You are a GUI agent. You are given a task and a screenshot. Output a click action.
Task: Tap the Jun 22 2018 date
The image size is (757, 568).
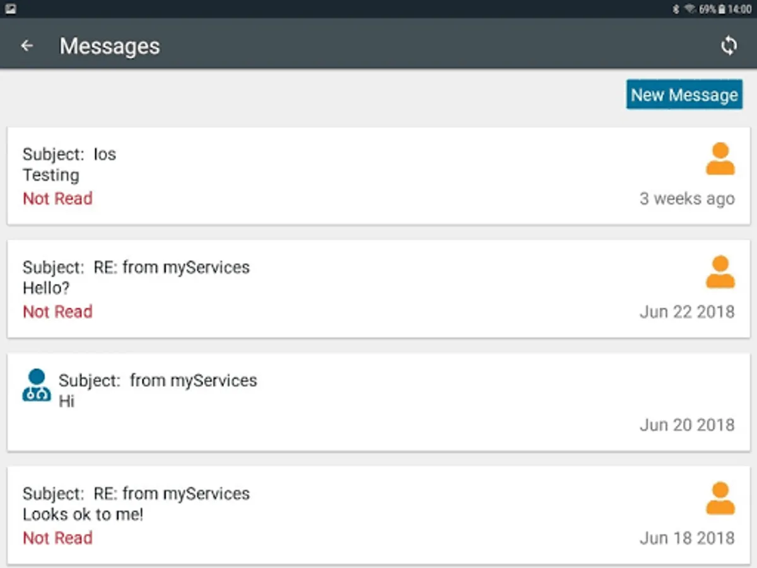tap(687, 312)
